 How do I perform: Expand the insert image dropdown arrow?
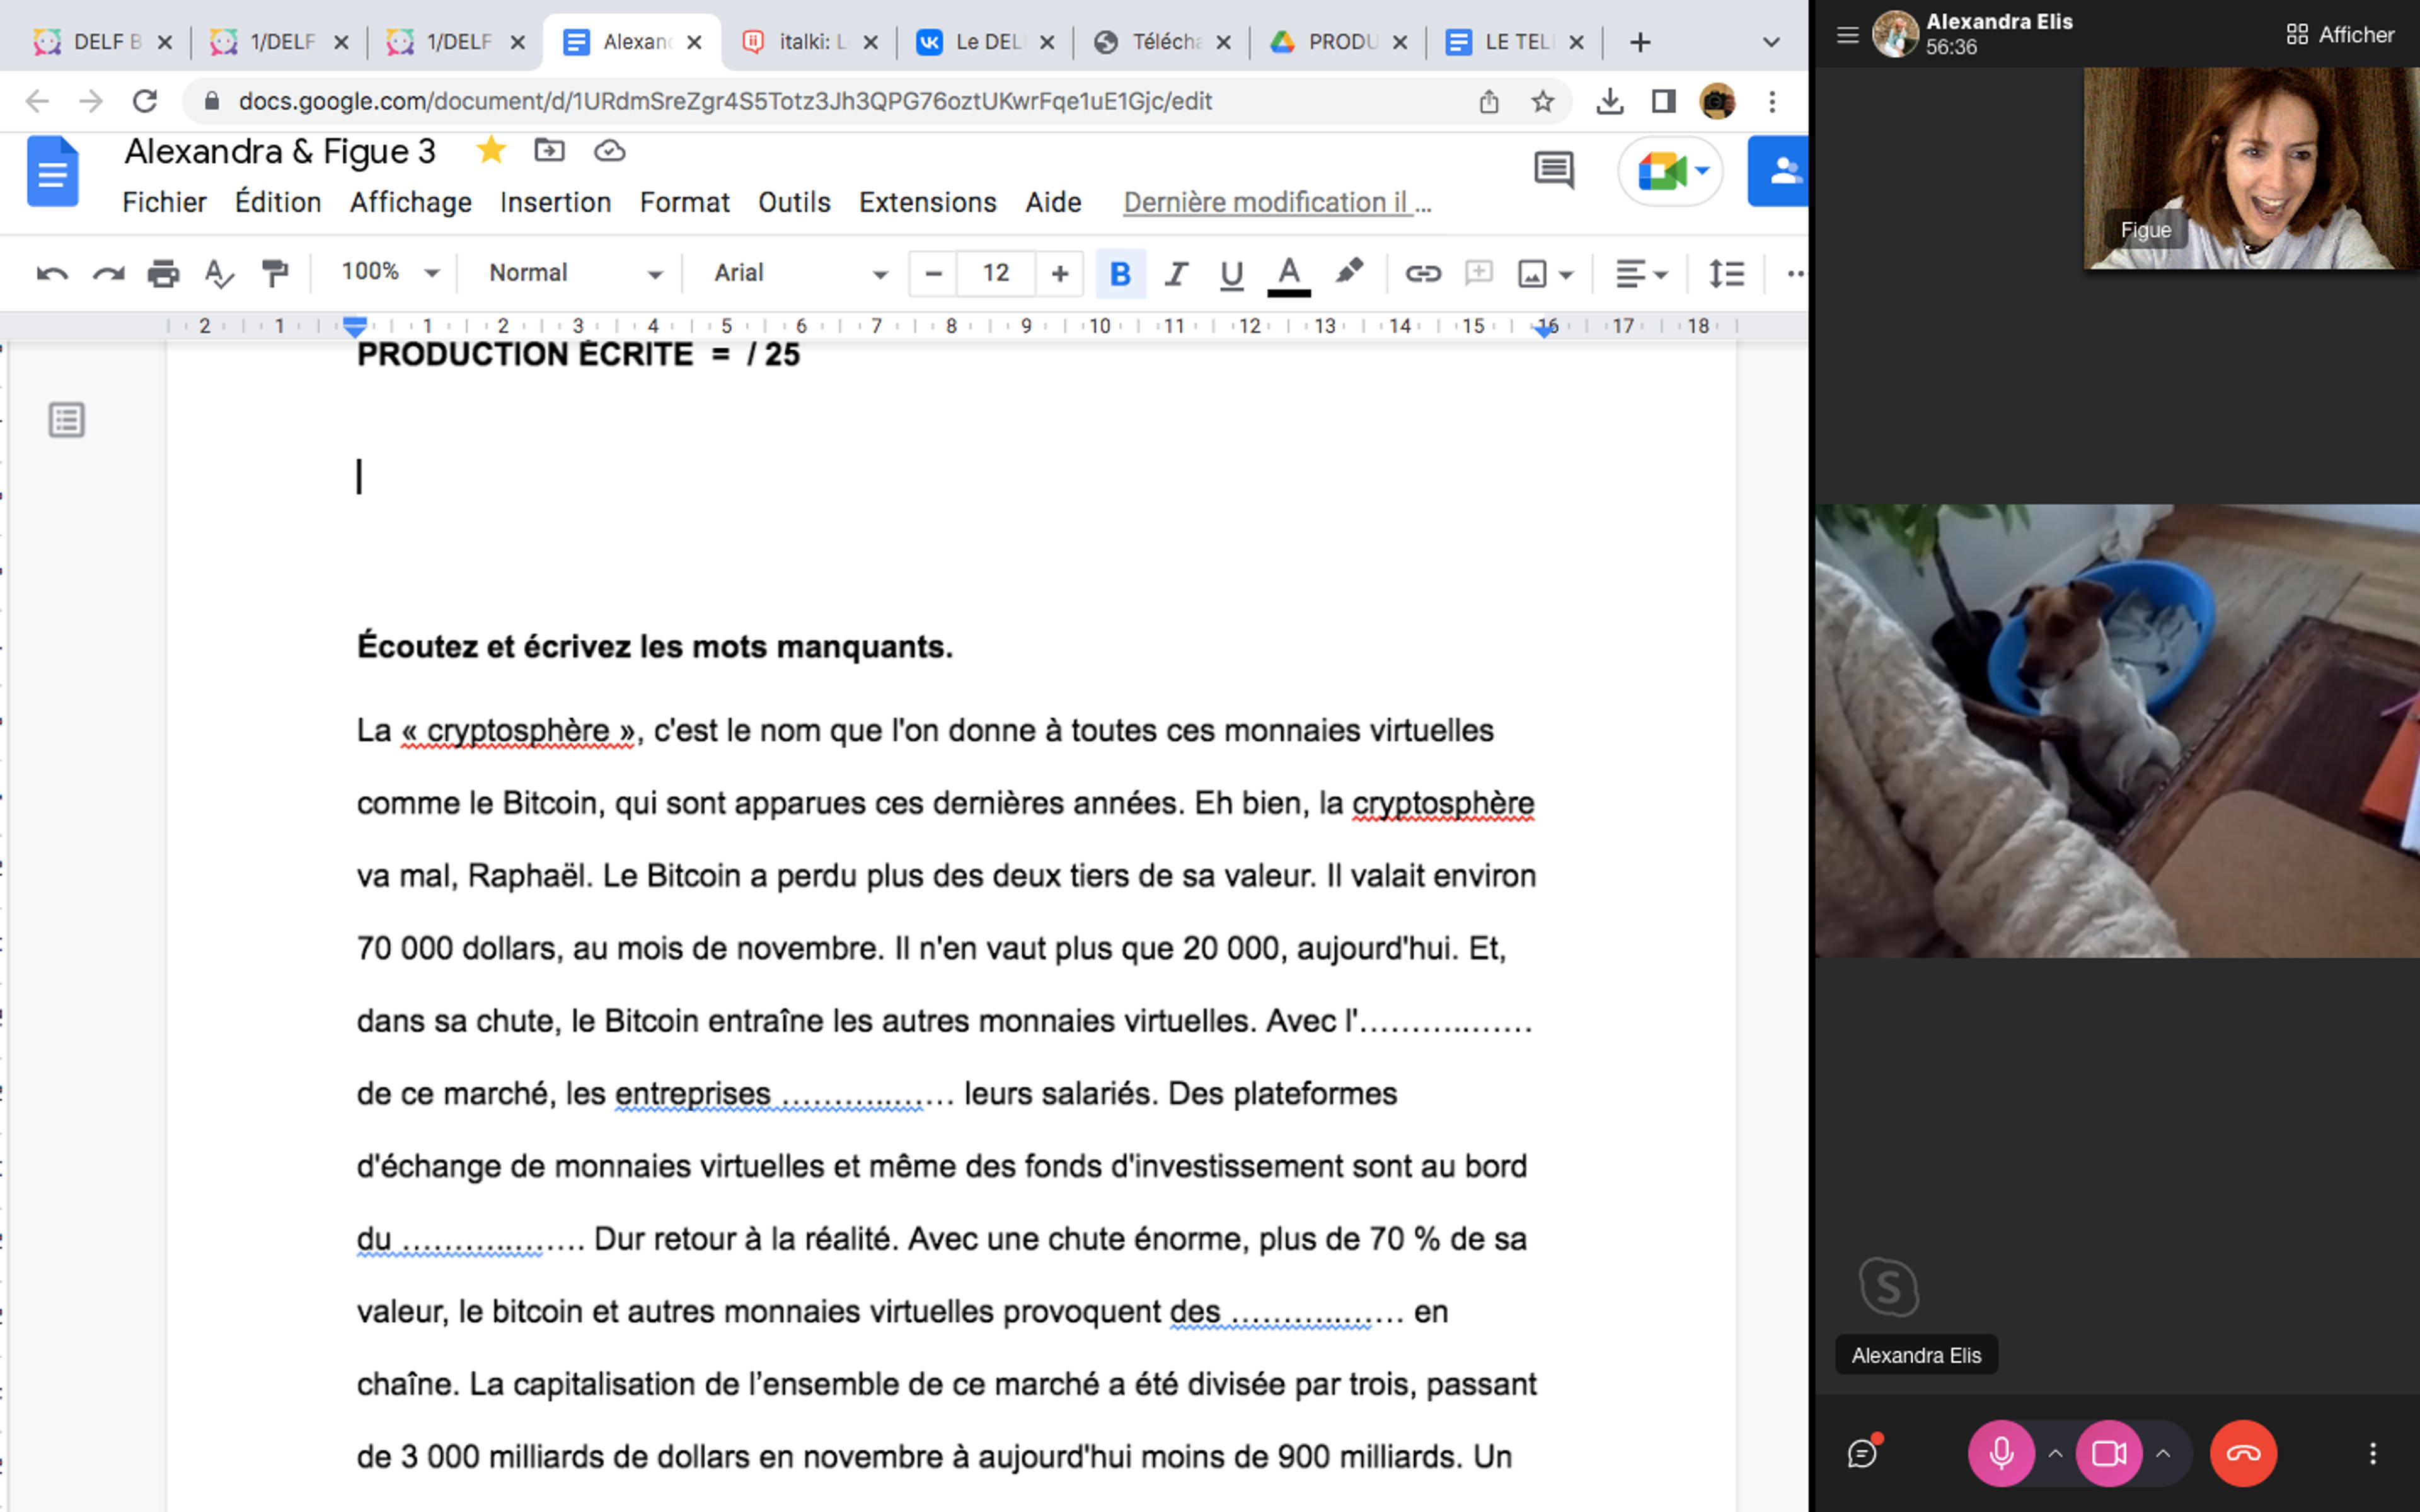pos(1566,274)
